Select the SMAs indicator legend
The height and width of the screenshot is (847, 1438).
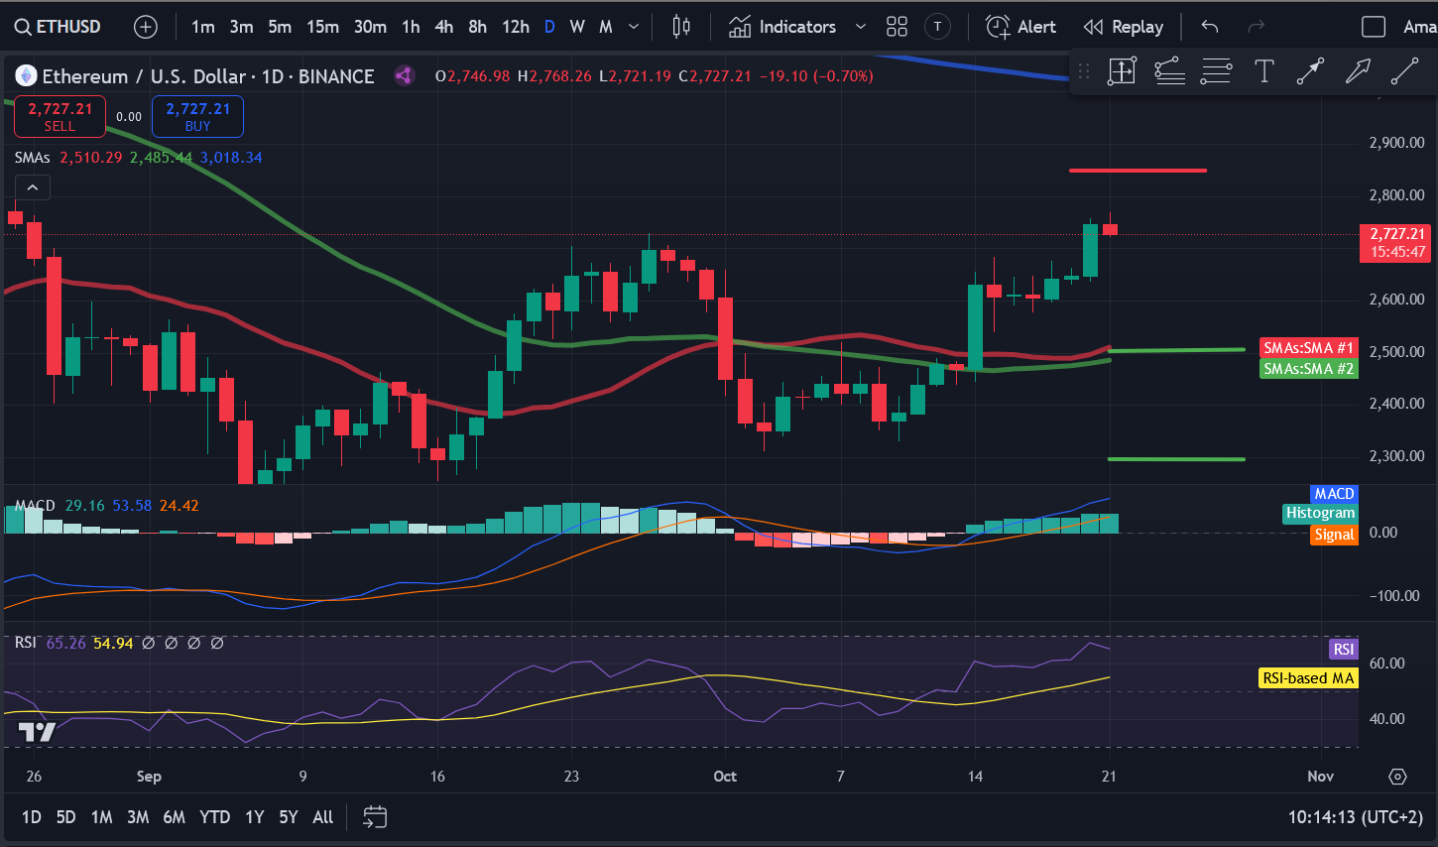[33, 158]
